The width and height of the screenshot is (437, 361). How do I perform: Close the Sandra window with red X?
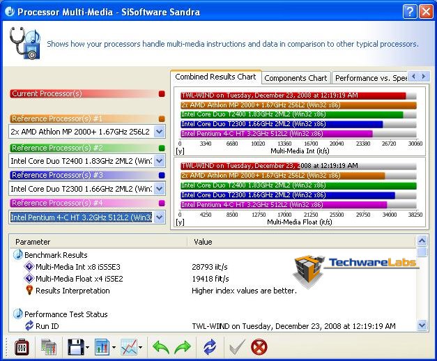[x=426, y=12]
